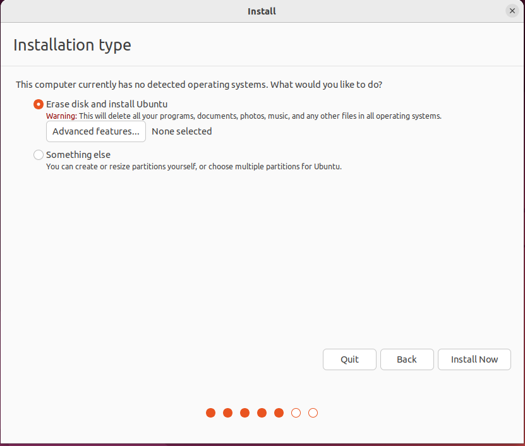Image resolution: width=525 pixels, height=446 pixels.
Task: Click Install Now to begin installation
Action: click(x=474, y=359)
